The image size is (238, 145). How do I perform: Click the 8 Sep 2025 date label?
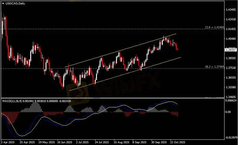pyautogui.click(x=140, y=142)
